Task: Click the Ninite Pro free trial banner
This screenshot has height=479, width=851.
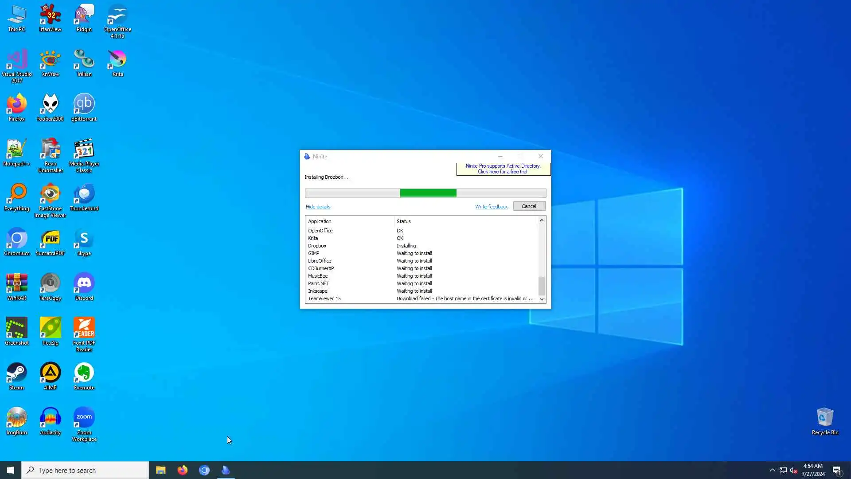Action: pyautogui.click(x=503, y=169)
